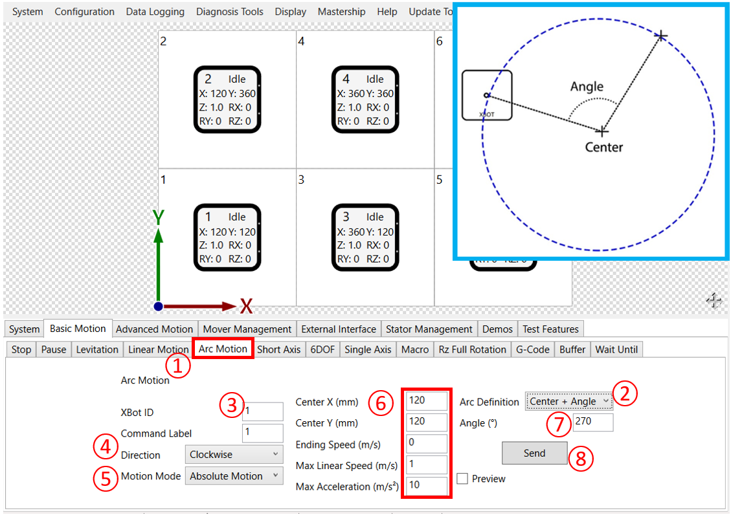Select XBot mover 4 in workspace

[365, 100]
